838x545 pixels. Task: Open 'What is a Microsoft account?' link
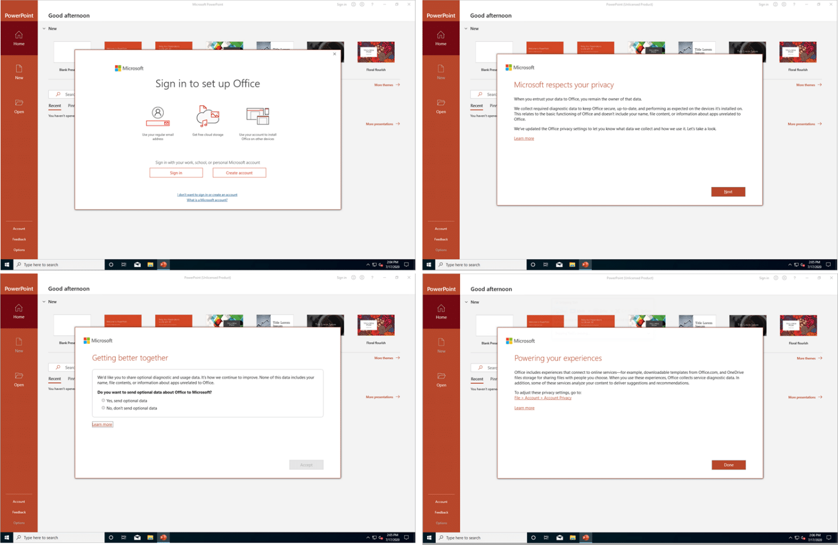[x=207, y=200]
